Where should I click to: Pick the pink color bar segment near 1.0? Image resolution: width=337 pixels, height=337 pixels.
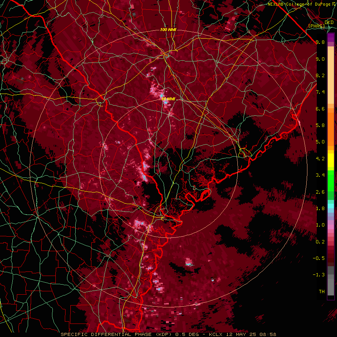pos(331,227)
